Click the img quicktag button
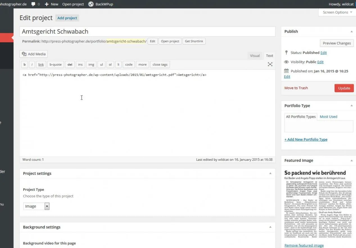This screenshot has width=356, height=248. 91,64
